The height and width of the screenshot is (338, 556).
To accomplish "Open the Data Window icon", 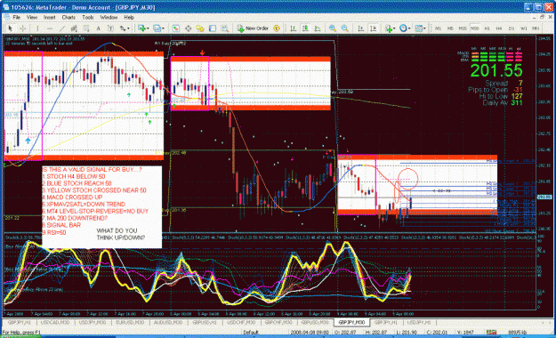I will click(188, 28).
